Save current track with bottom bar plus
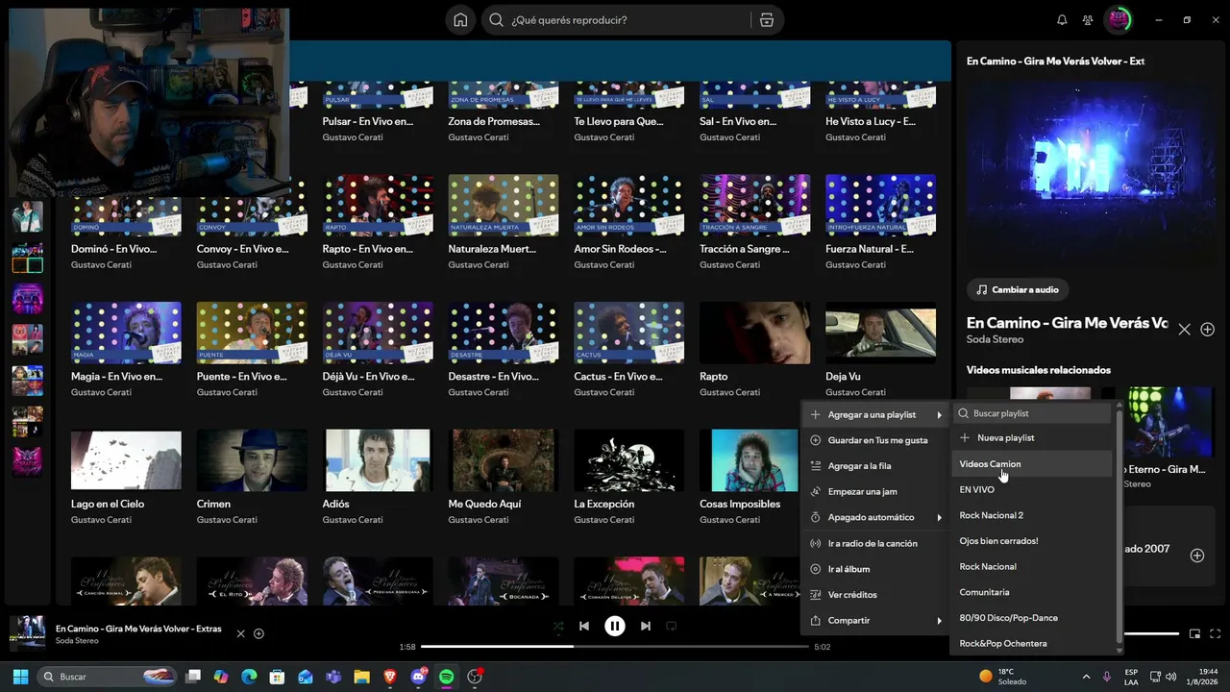The image size is (1230, 692). [258, 633]
